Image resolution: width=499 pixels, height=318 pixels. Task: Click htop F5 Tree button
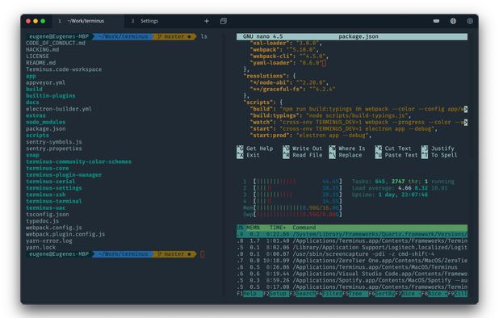[x=355, y=294]
